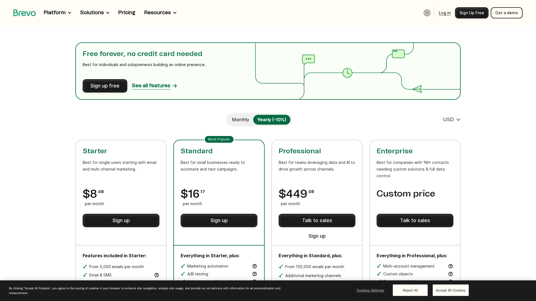The height and width of the screenshot is (301, 536).
Task: Click the Log in link
Action: click(444, 13)
